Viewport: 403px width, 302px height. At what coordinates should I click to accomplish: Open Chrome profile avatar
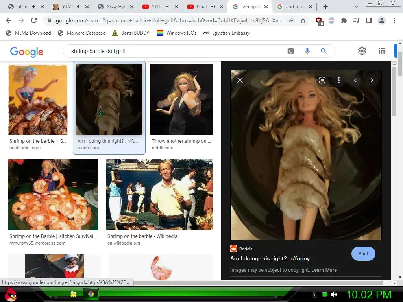[382, 20]
